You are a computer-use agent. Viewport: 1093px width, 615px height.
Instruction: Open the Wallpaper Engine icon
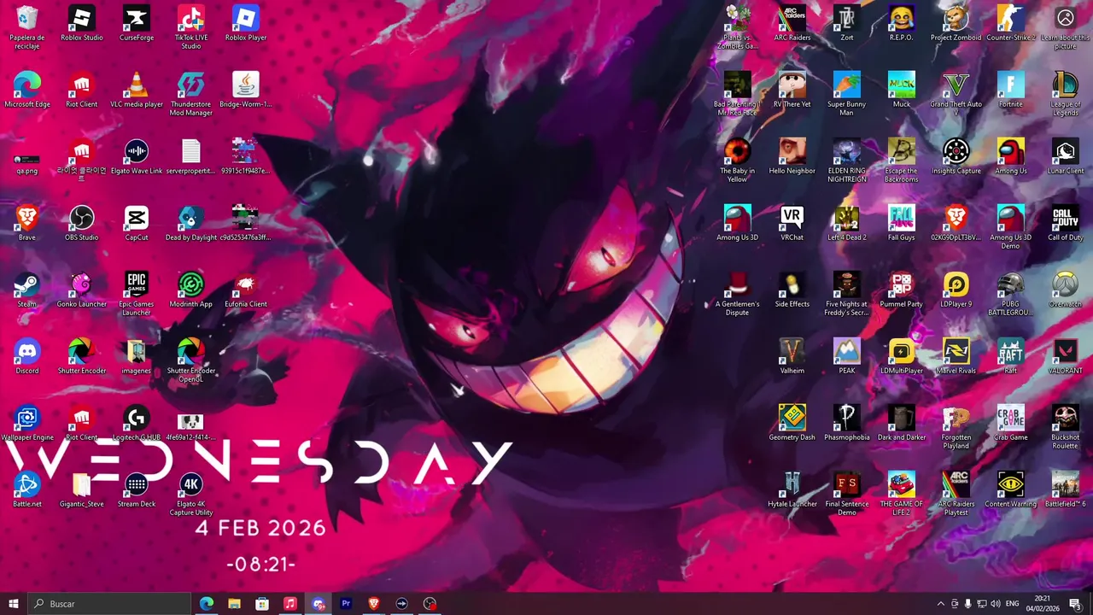tap(27, 424)
